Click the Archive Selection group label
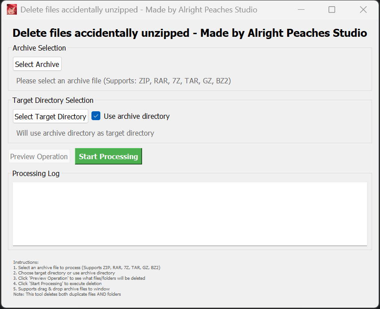The width and height of the screenshot is (380, 309). 39,48
